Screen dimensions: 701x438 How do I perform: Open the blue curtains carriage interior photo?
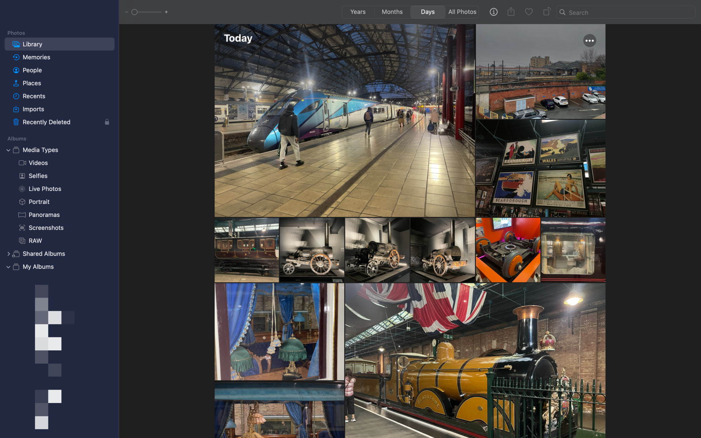pos(279,332)
